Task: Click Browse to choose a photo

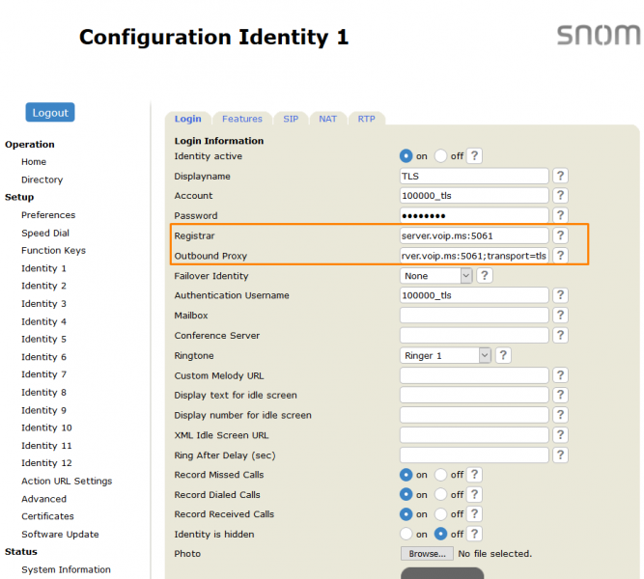Action: pyautogui.click(x=427, y=554)
